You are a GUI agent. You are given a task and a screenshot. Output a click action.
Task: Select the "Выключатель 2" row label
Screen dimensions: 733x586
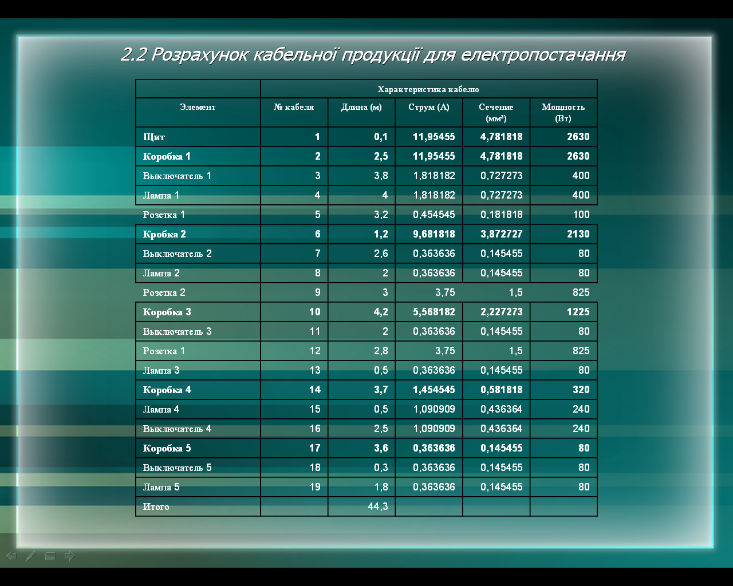tap(177, 254)
